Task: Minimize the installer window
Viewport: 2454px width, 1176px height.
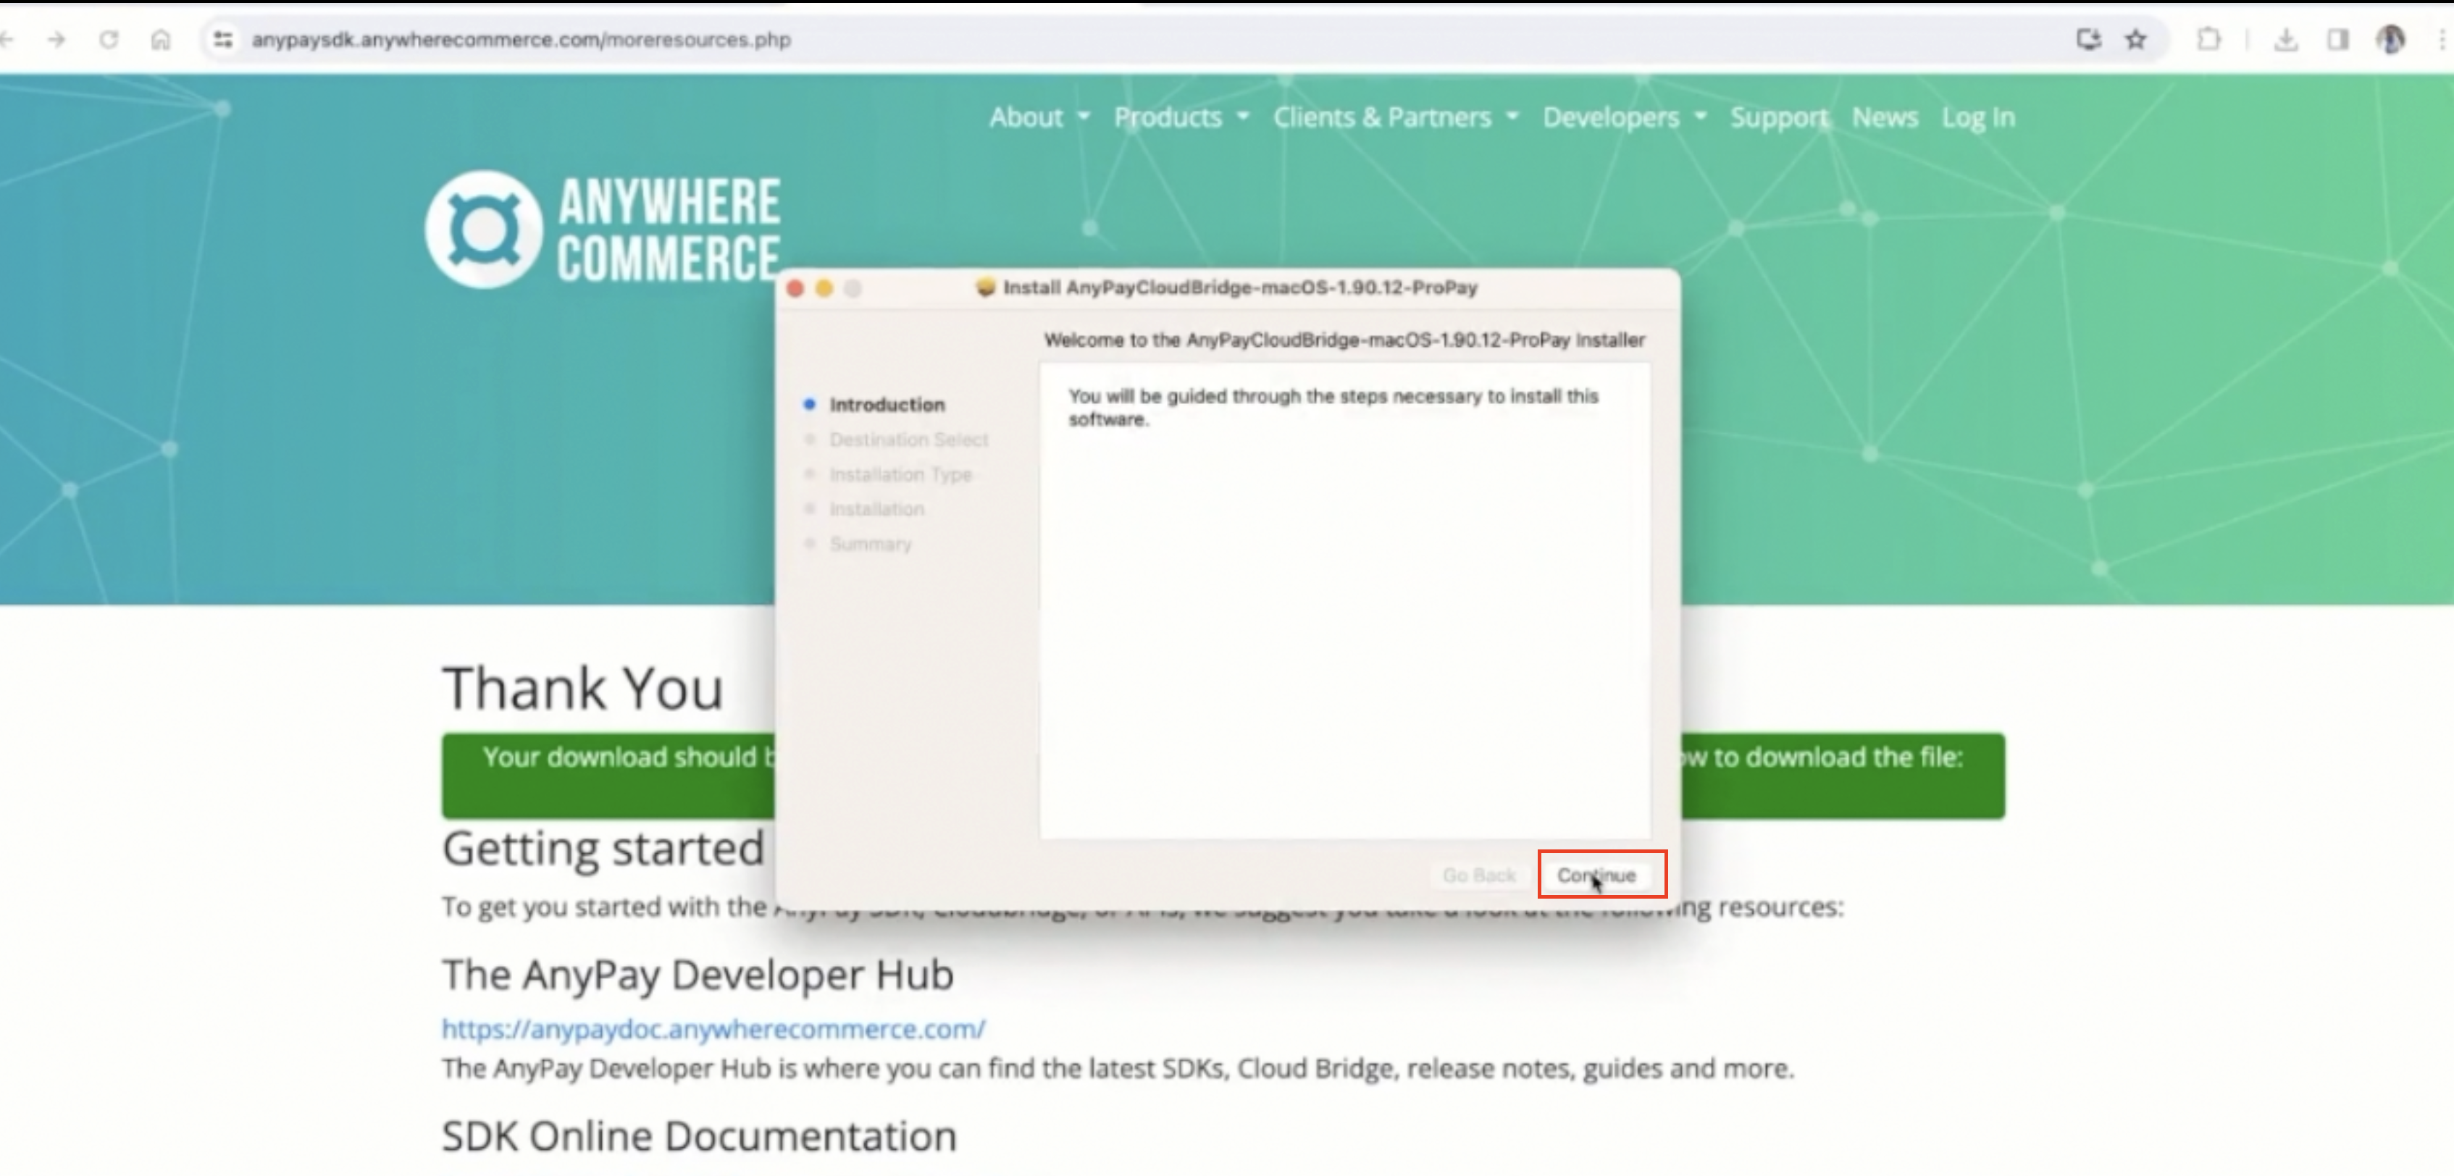Action: point(824,288)
